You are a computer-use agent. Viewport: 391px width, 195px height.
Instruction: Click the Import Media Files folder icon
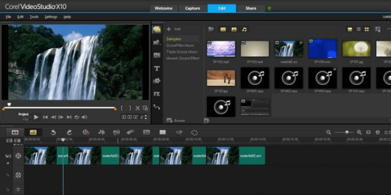pos(211,29)
